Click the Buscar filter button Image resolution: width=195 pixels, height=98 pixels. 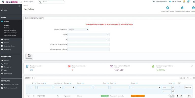(188, 87)
